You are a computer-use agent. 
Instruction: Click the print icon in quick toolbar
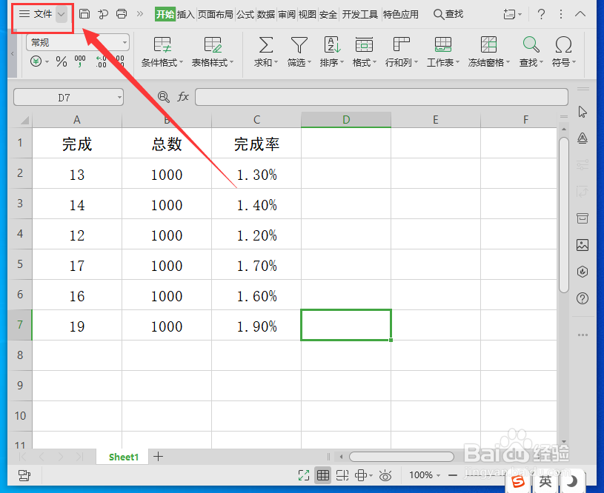coord(122,14)
